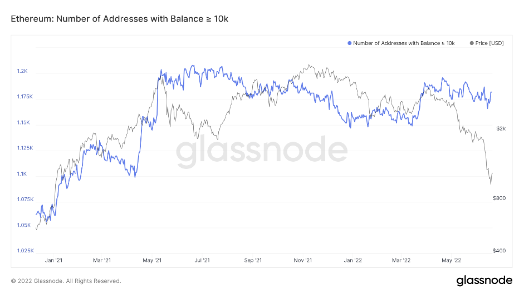Click the blue legend dot for Addresses series
Viewport: 524px width, 294px height.
[x=349, y=43]
